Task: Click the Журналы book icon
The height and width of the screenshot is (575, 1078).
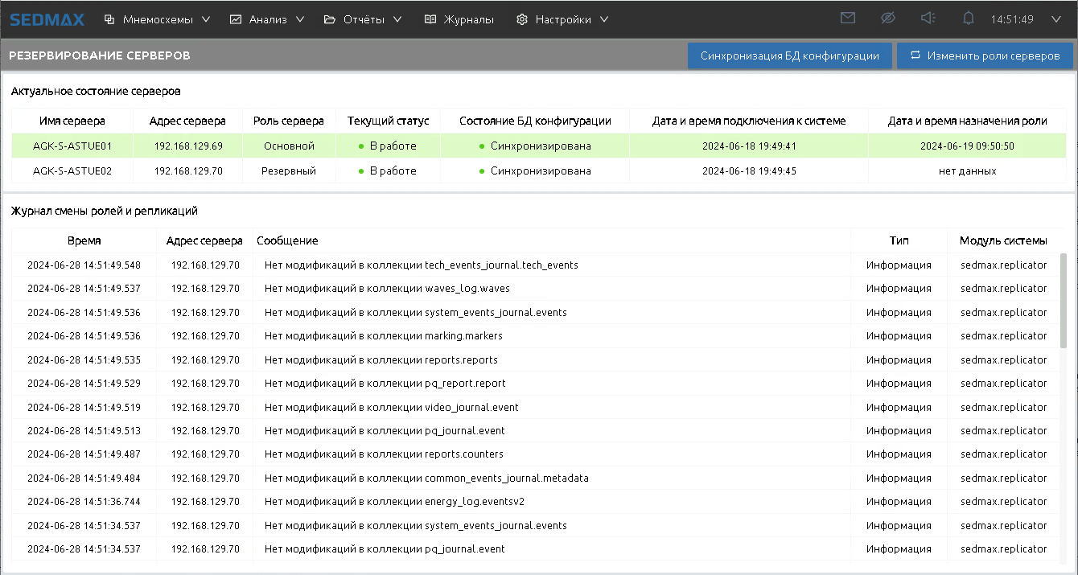Action: tap(430, 19)
